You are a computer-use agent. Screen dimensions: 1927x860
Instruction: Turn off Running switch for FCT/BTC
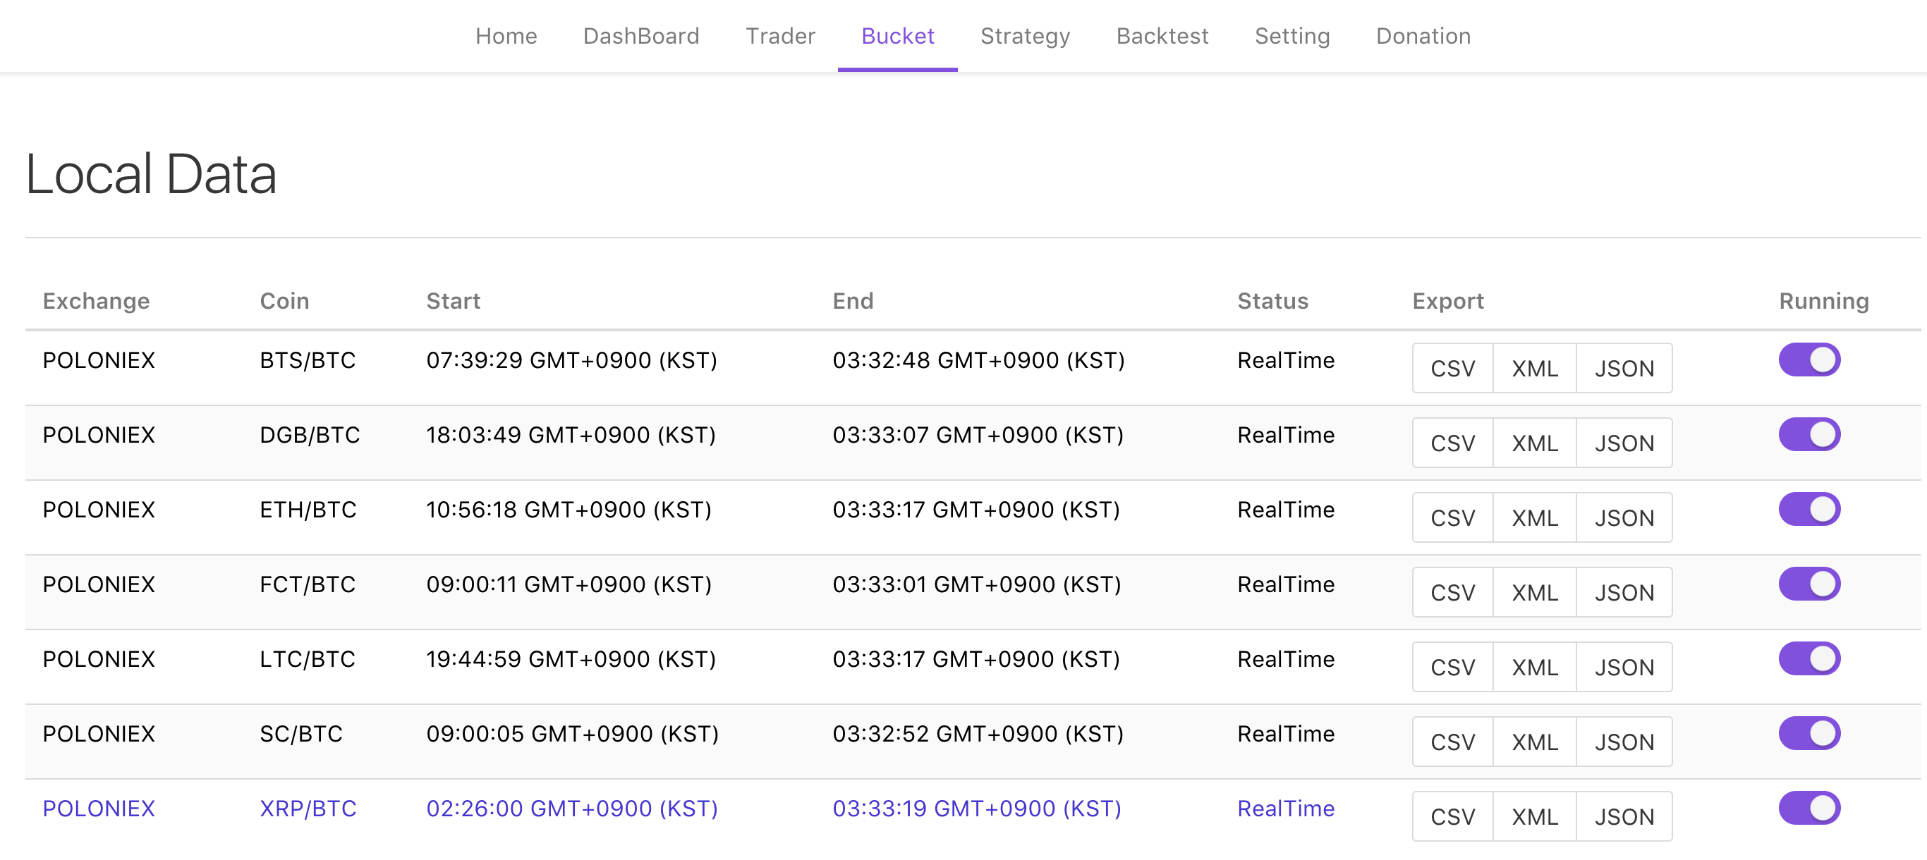[x=1809, y=584]
